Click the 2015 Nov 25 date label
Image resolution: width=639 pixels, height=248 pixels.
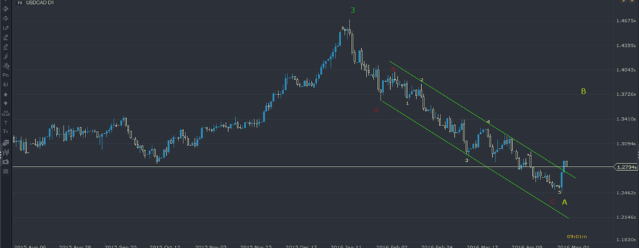click(256, 246)
